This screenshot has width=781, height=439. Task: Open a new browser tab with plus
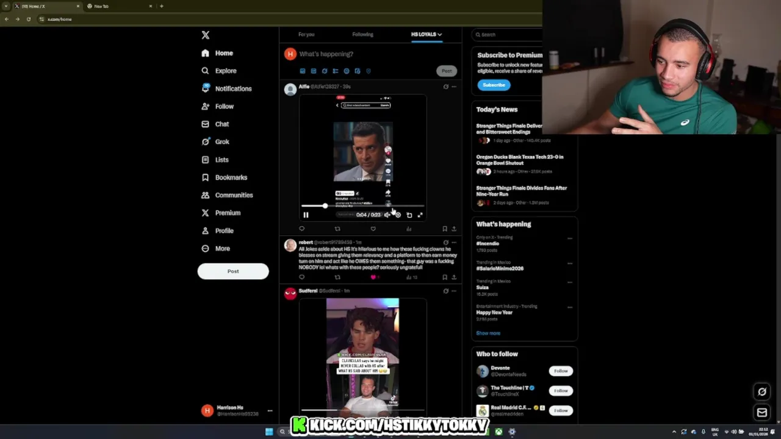click(x=161, y=6)
